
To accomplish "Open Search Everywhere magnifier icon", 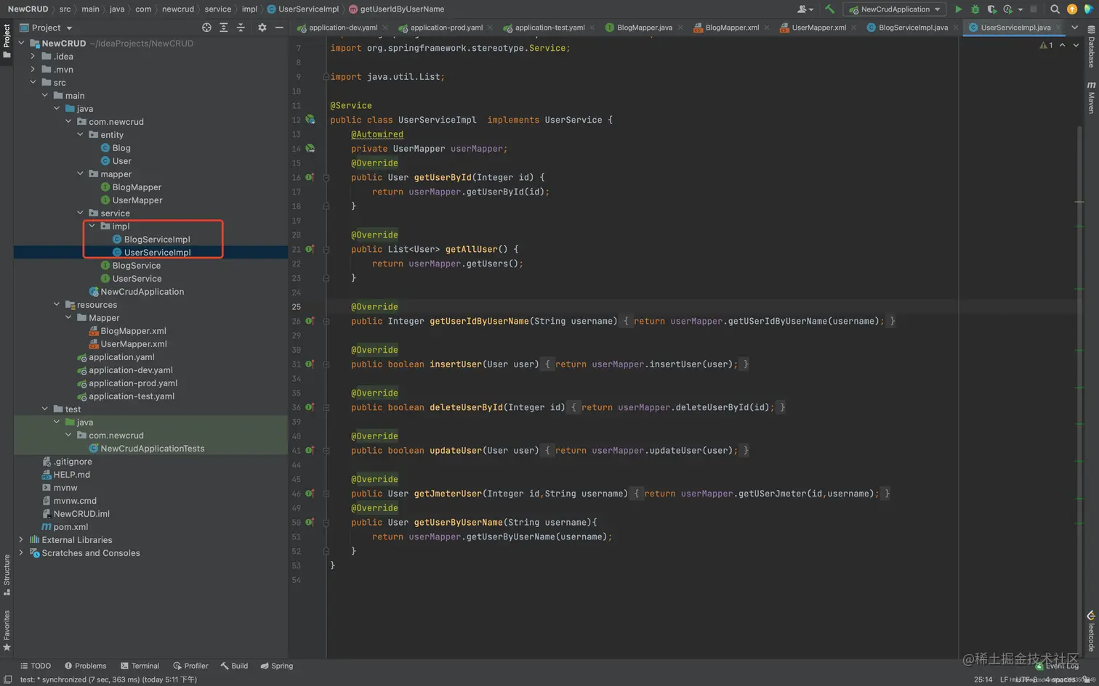I will (x=1055, y=9).
